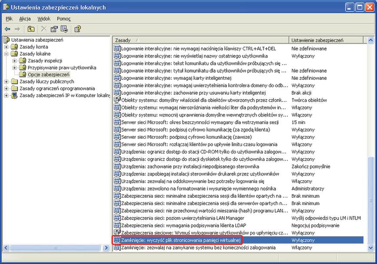377x264 pixels.
Task: Expand the Zasady ograniczeń oprogramowania node
Action: (7, 88)
